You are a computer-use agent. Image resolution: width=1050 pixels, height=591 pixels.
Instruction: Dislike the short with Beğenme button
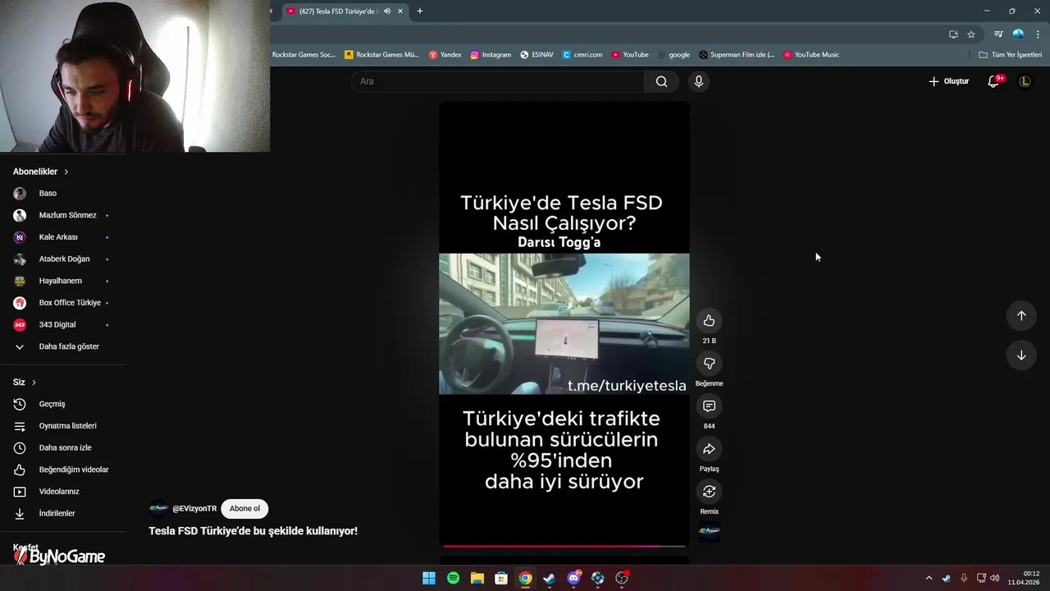pos(709,364)
